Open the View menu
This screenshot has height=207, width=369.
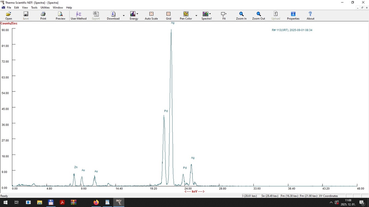[x=25, y=7]
